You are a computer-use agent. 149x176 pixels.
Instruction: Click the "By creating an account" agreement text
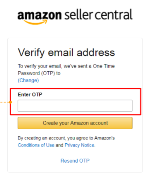[41, 138]
